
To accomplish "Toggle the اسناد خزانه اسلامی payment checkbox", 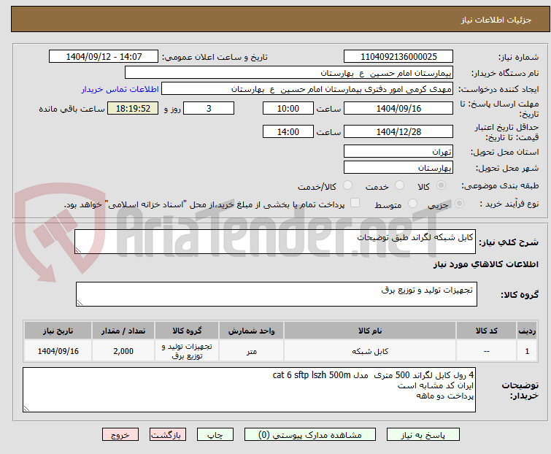I will [355, 203].
